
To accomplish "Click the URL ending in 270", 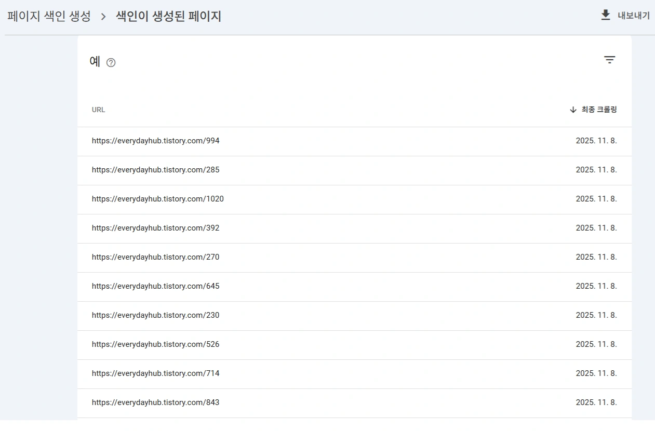I will (x=155, y=257).
